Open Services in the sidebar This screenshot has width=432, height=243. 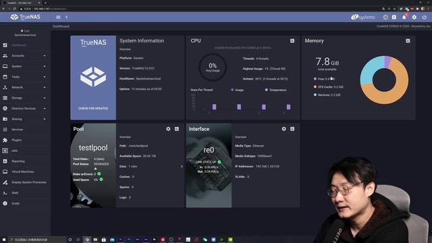pyautogui.click(x=26, y=130)
